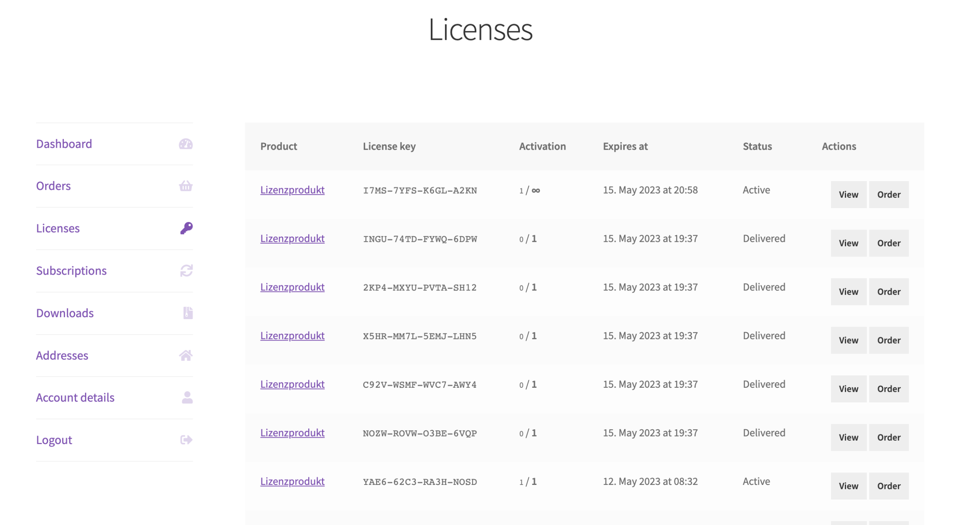Open order for license YAE6-62C3-RA3H-NOSD
Screen dimensions: 960x525
889,486
